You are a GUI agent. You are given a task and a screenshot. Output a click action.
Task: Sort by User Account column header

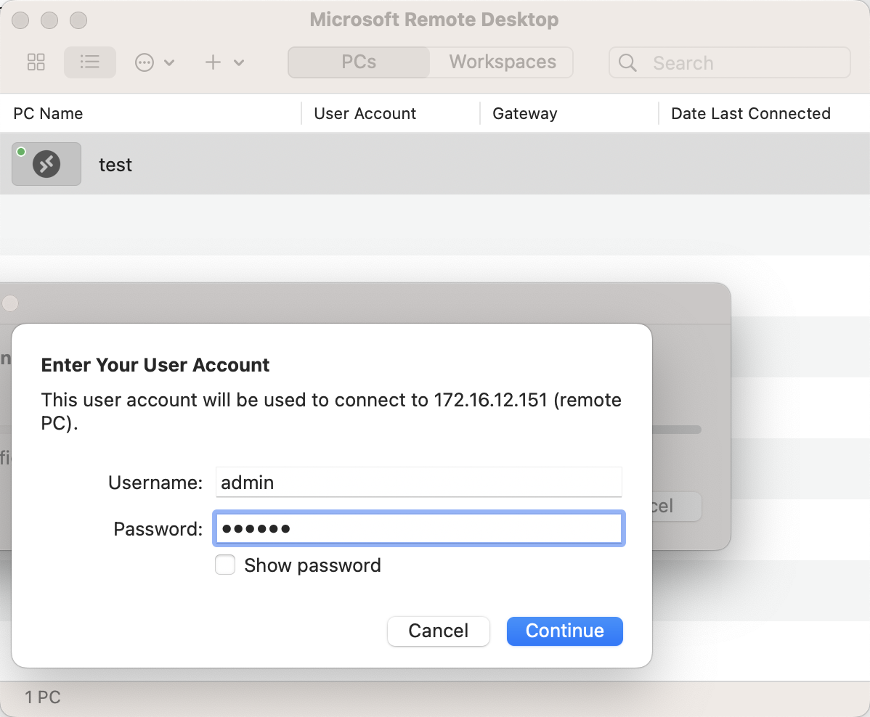365,114
